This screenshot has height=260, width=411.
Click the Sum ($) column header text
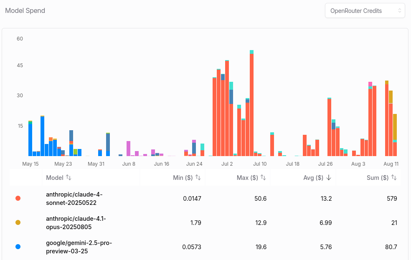[x=378, y=177]
